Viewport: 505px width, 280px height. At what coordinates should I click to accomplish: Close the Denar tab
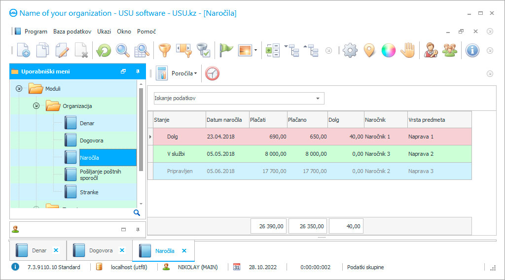56,250
